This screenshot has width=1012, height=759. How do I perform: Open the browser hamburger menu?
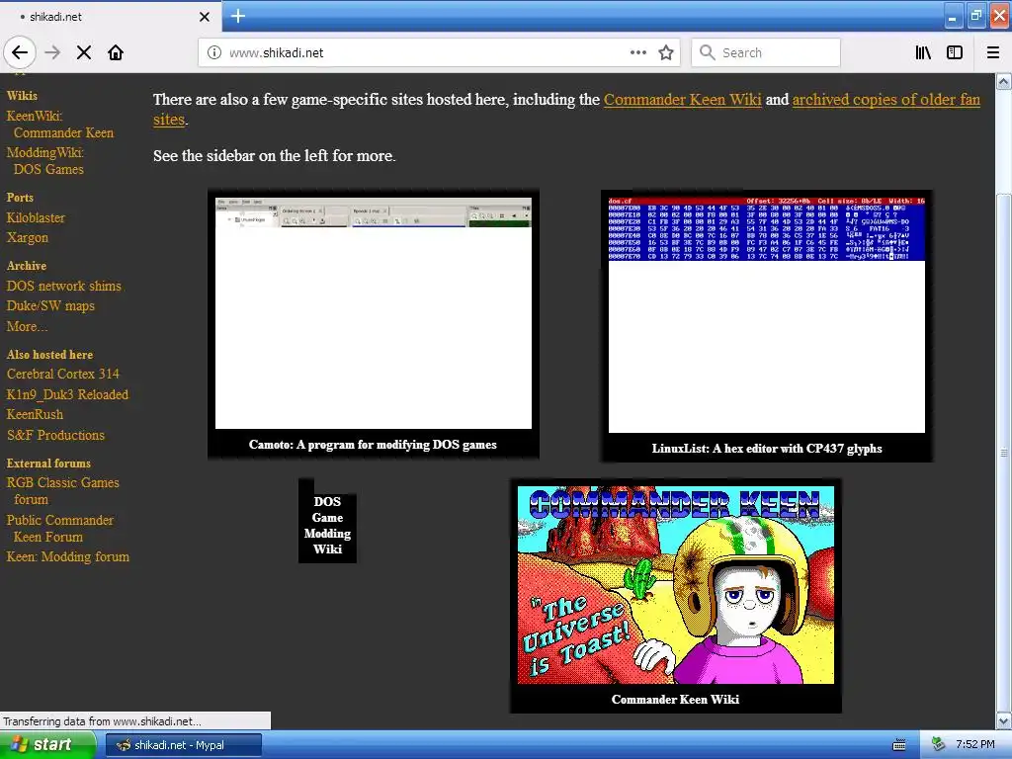point(993,52)
